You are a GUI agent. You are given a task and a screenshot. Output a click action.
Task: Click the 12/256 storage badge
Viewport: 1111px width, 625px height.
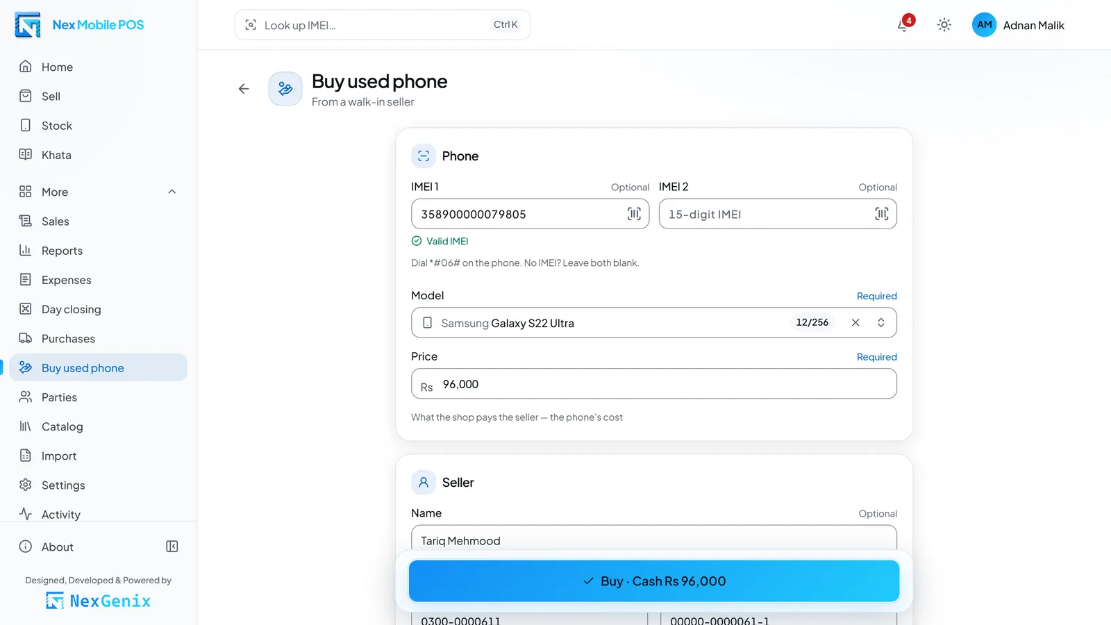point(812,322)
